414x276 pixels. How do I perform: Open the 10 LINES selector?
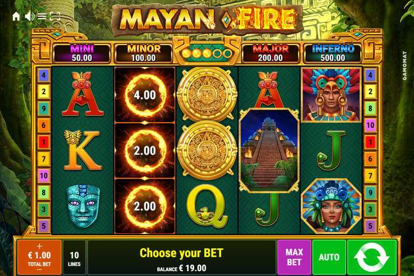[74, 257]
